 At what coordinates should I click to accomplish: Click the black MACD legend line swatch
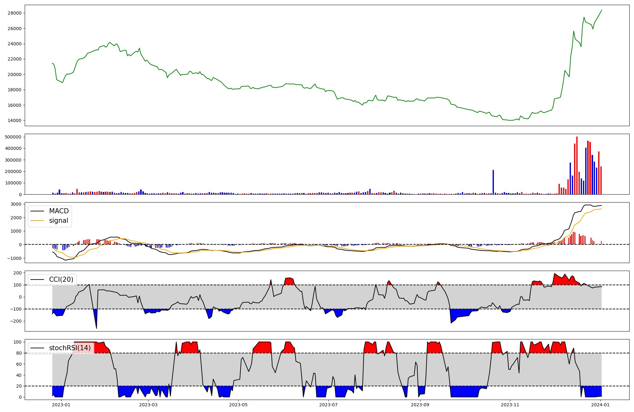click(38, 211)
